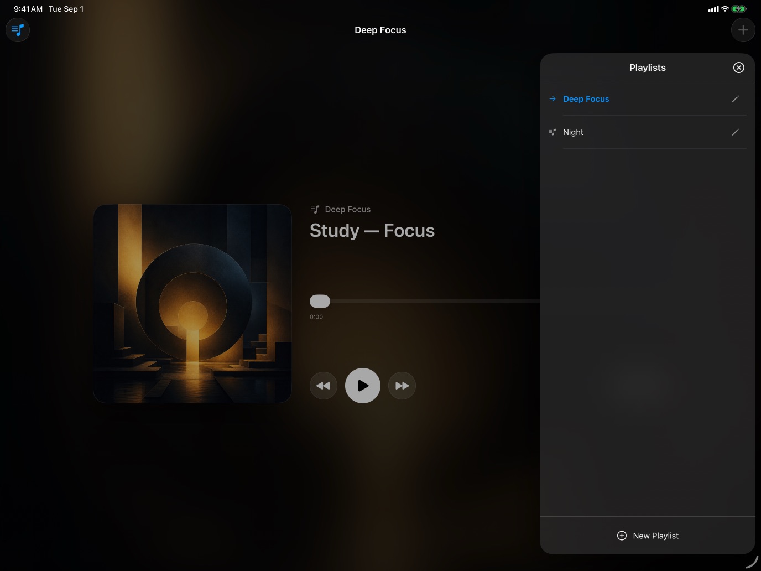Click the Deep Focus title in top bar
Image resolution: width=761 pixels, height=571 pixels.
[x=380, y=30]
